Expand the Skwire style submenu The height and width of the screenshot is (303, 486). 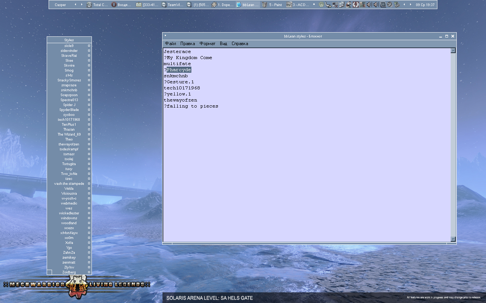coord(89,66)
